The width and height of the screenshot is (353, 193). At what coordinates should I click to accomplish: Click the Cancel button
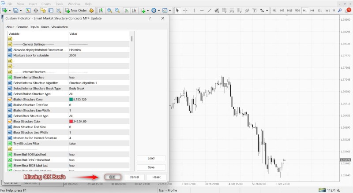tap(134, 177)
